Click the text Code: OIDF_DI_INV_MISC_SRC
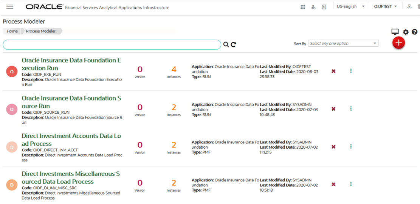 49,188
